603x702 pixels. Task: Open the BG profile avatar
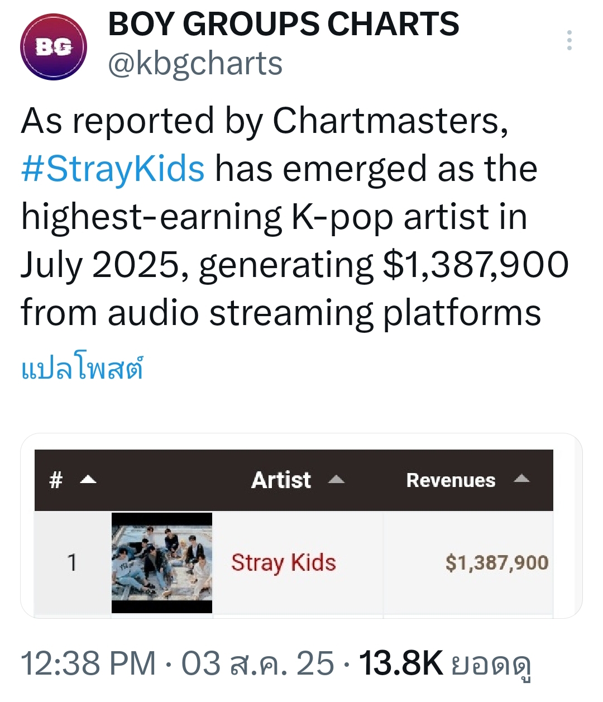[54, 47]
